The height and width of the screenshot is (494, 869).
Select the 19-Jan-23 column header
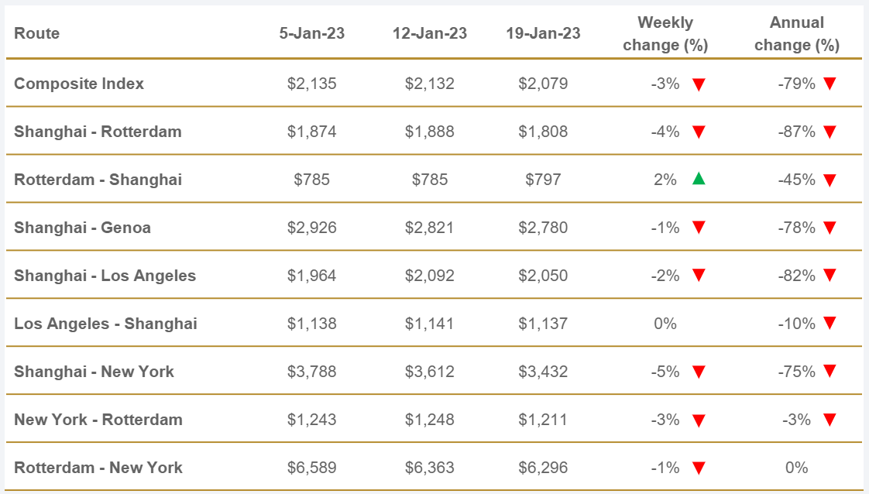pos(543,33)
